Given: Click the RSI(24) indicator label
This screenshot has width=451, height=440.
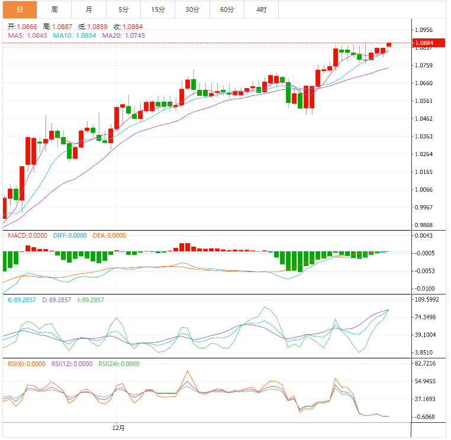Looking at the screenshot, I should pyautogui.click(x=119, y=364).
